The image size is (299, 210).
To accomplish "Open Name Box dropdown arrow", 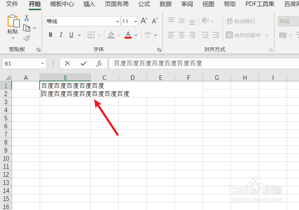I will coord(43,63).
